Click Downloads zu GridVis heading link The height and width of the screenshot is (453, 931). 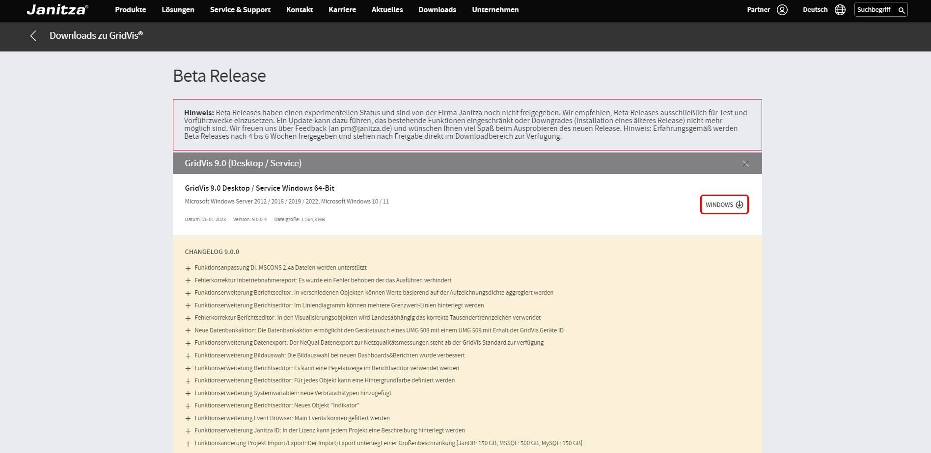[x=96, y=35]
